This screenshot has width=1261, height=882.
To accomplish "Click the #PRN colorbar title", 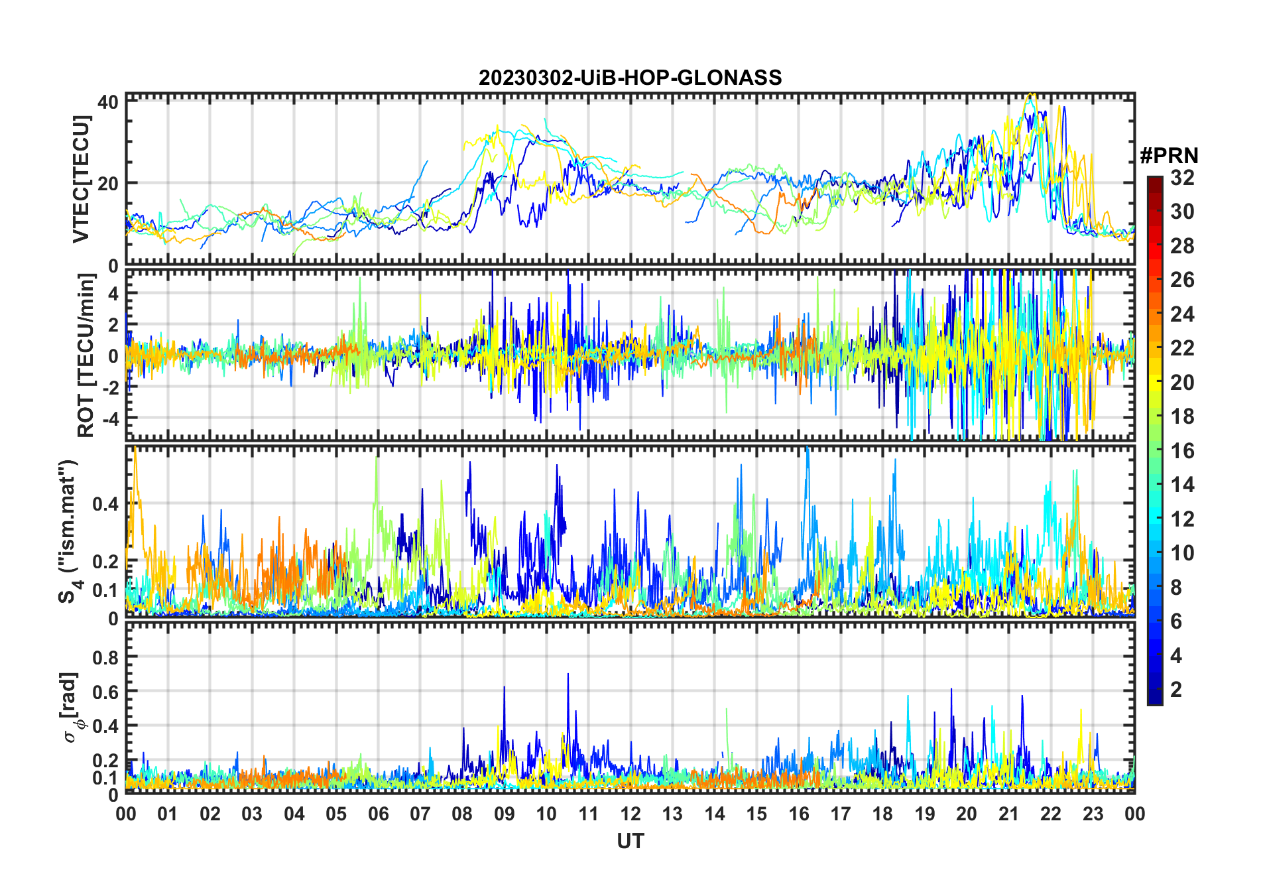I will pyautogui.click(x=1169, y=156).
